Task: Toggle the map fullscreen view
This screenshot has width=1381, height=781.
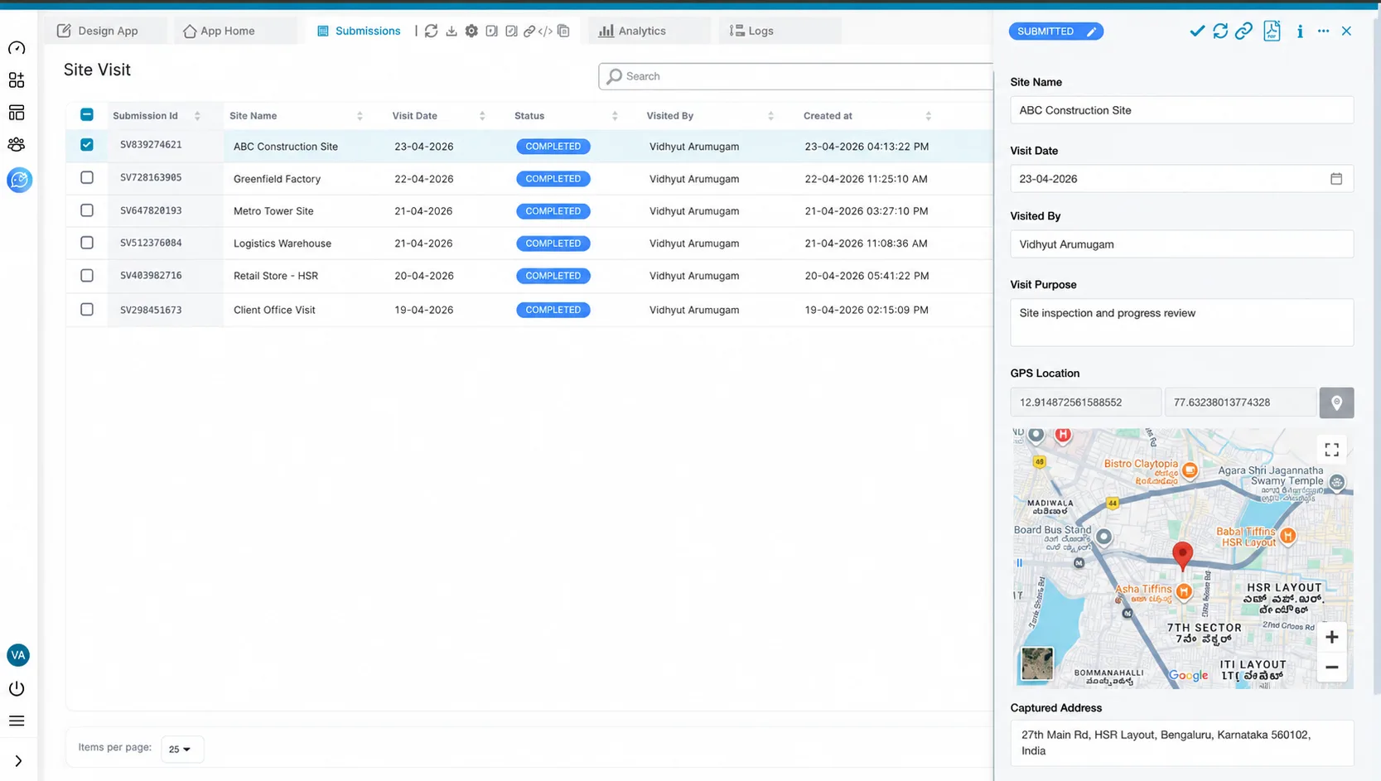Action: 1331,450
